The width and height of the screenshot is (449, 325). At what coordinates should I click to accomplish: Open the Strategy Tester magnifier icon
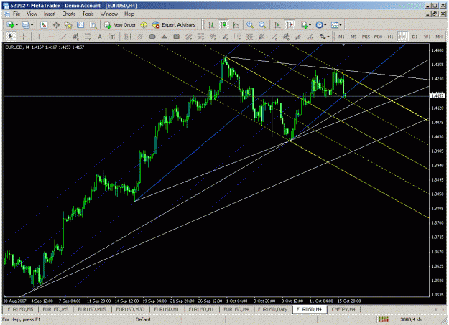(x=93, y=25)
